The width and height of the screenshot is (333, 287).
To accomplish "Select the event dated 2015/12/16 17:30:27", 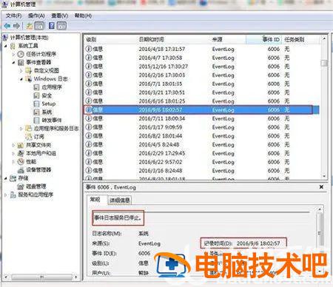I will coord(202,67).
